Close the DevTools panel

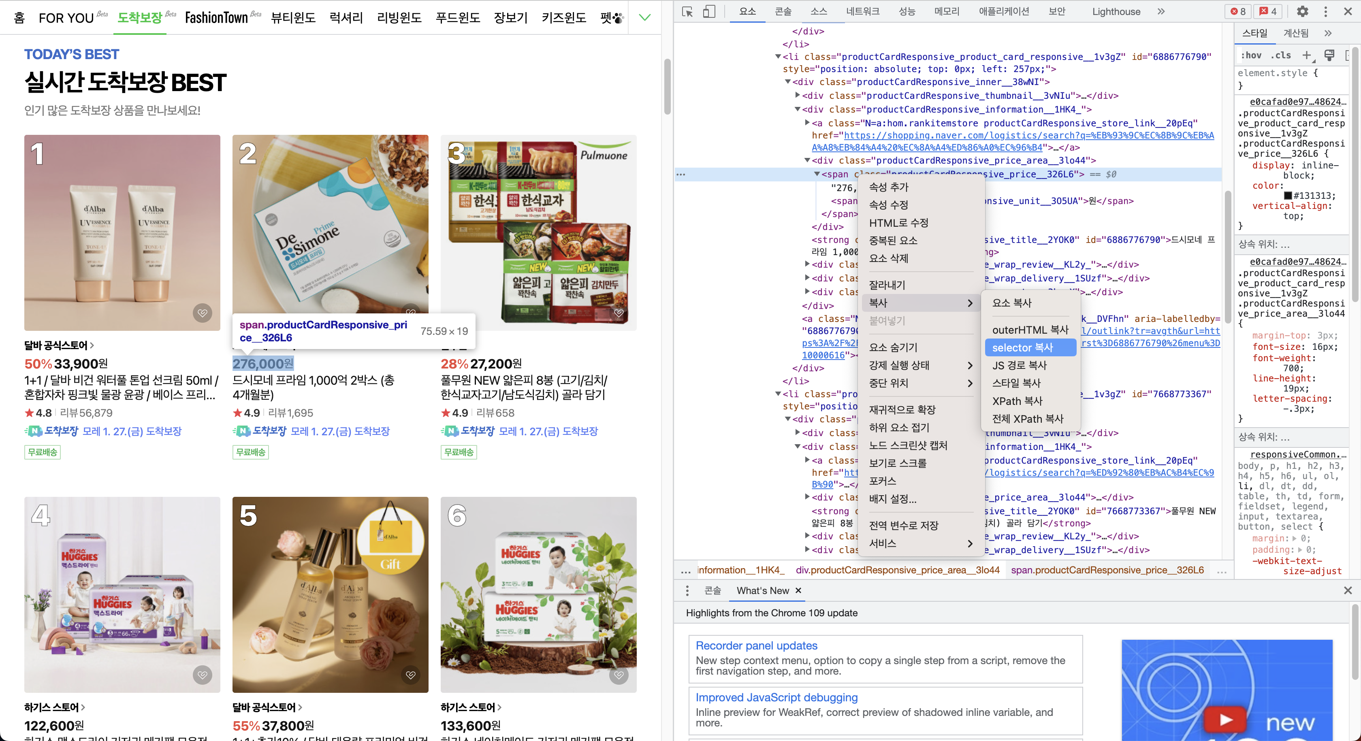(x=1347, y=12)
